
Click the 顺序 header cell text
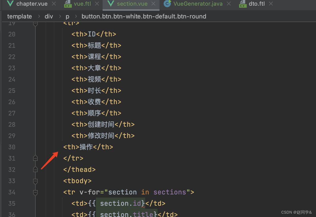point(95,113)
